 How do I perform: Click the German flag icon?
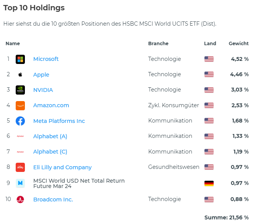pos(209,183)
